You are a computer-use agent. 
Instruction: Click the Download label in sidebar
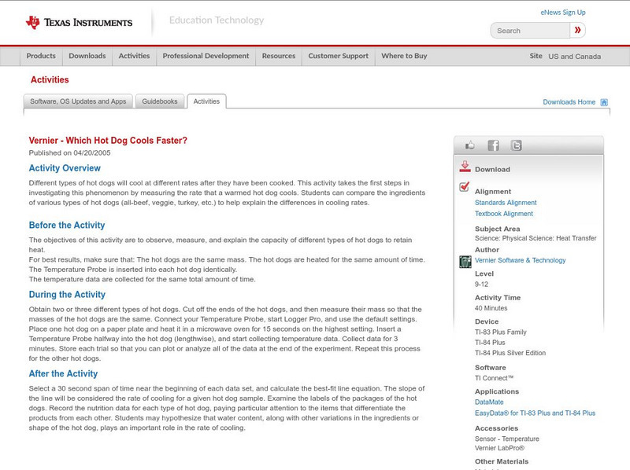[x=492, y=169]
